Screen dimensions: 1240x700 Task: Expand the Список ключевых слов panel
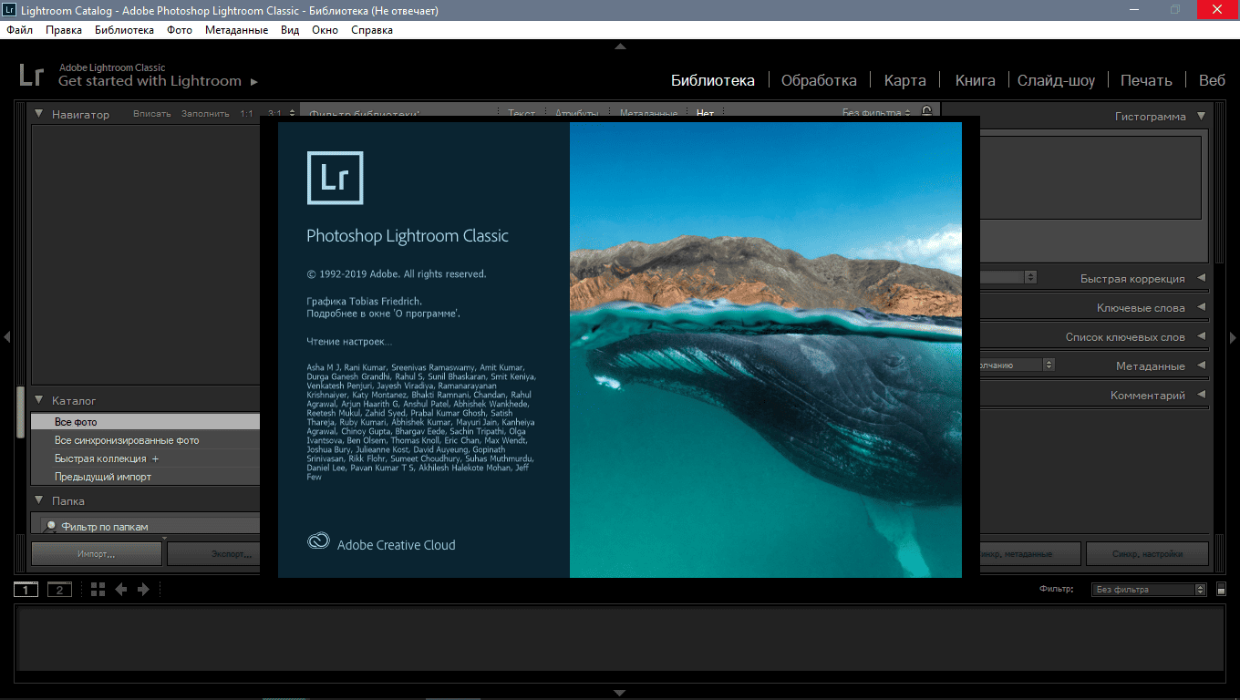coord(1201,336)
